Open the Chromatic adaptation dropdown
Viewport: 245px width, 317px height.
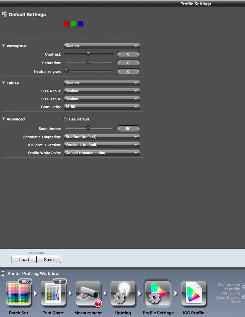(x=102, y=137)
